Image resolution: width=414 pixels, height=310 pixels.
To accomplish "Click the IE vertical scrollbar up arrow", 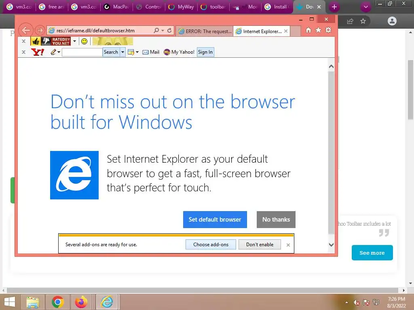I will click(332, 67).
